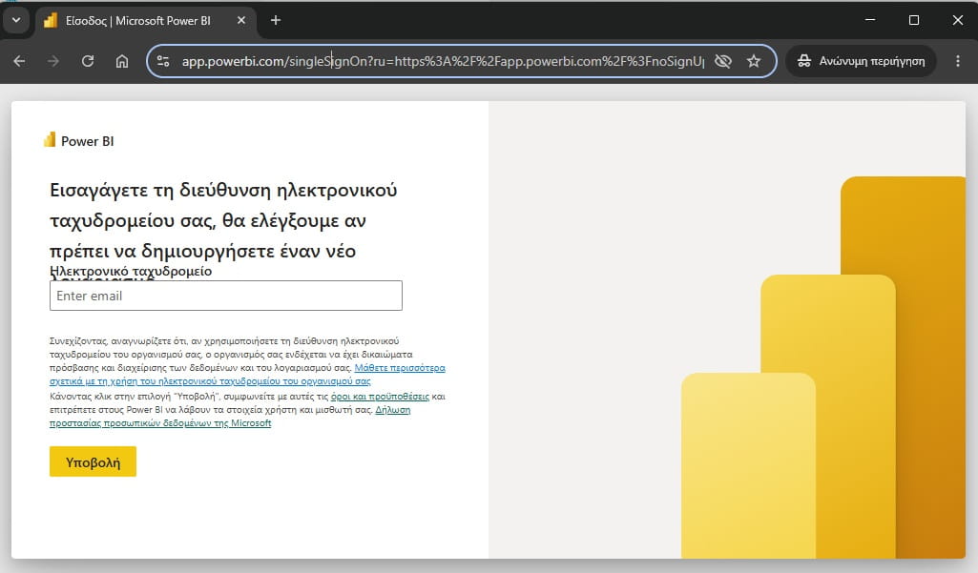Open the tab search dropdown arrow

click(16, 20)
